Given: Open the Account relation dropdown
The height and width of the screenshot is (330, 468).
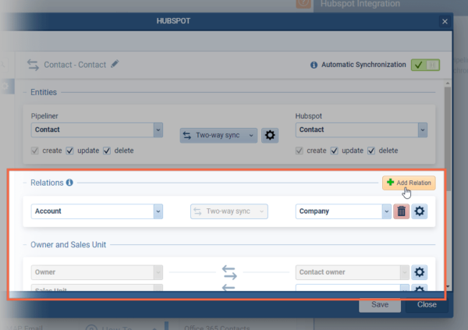Looking at the screenshot, I should click(158, 211).
